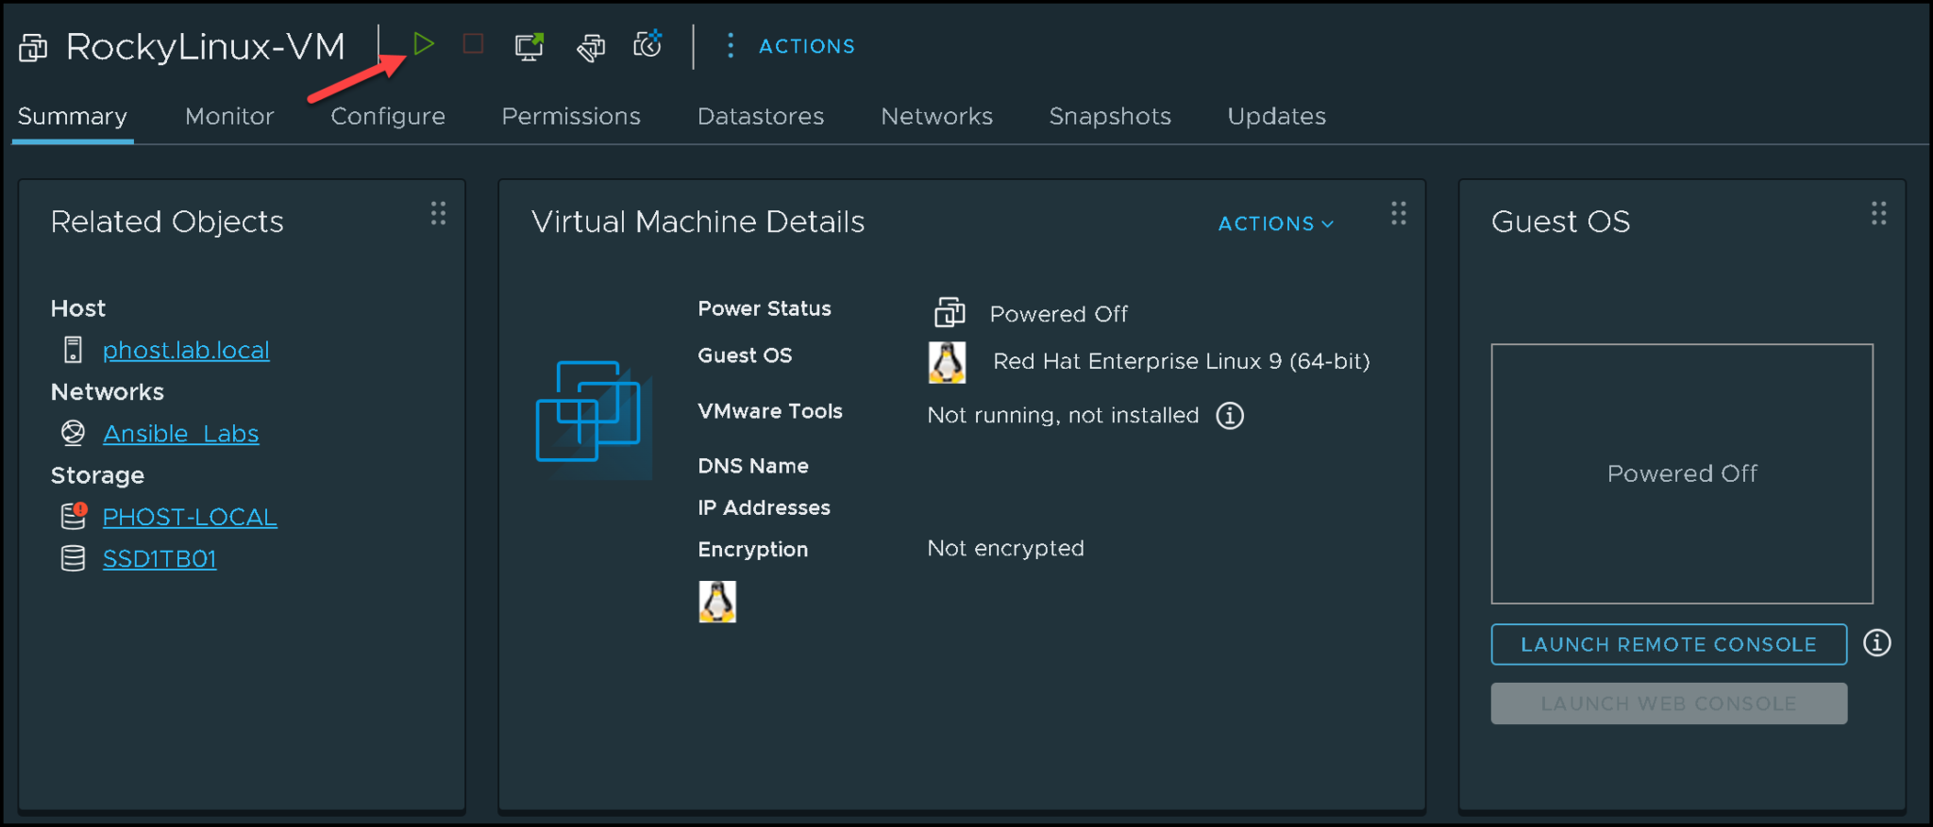Screen dimensions: 1933x827
Task: Click the VMware Tools info icon
Action: [x=1229, y=415]
